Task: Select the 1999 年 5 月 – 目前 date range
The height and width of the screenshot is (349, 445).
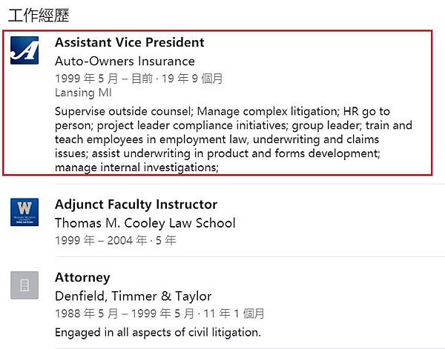Action: 104,79
